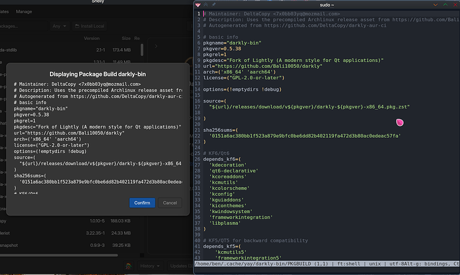The image size is (460, 275).
Task: Open the Manage tab
Action: pyautogui.click(x=24, y=12)
